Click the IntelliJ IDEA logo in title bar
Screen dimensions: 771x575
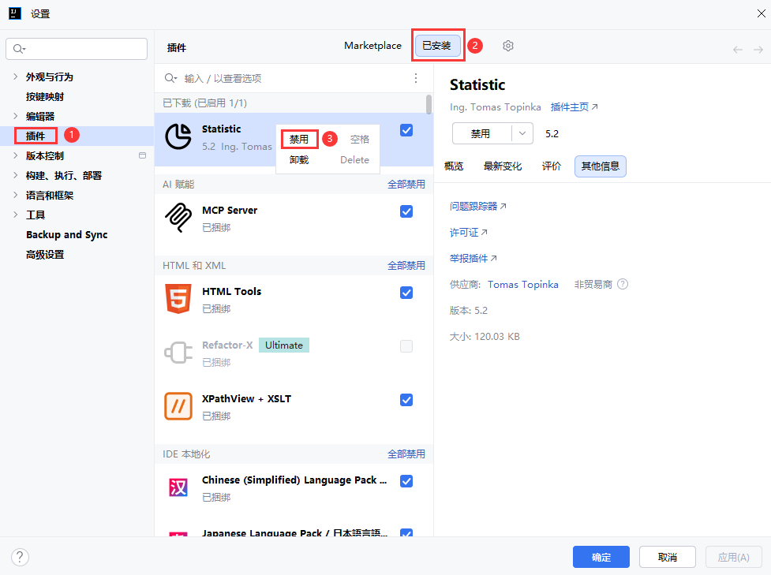coord(15,13)
